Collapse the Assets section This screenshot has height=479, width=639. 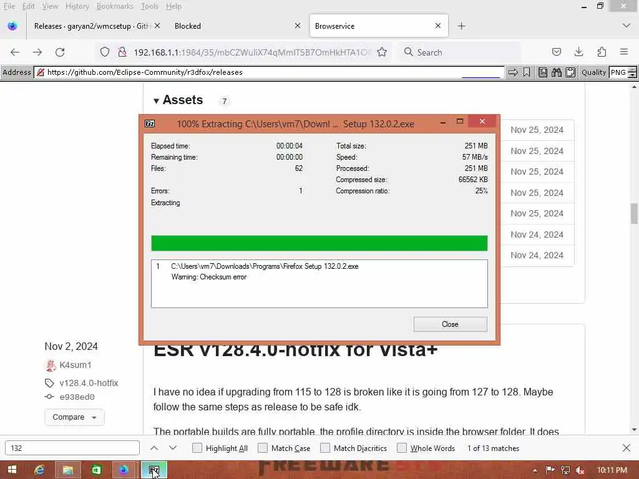click(x=156, y=100)
